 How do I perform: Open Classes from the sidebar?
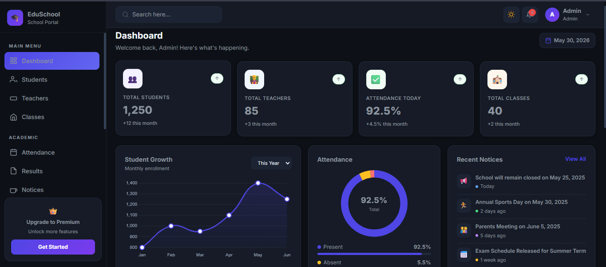tap(52, 117)
